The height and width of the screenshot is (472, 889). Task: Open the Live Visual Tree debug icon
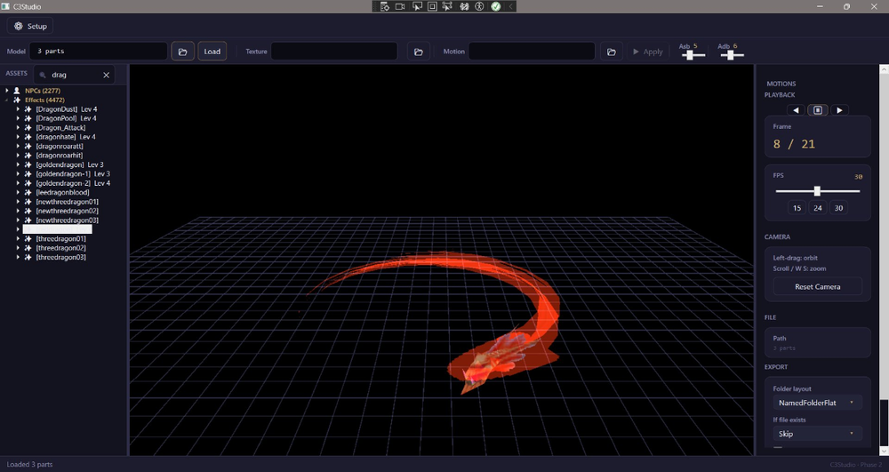point(385,6)
